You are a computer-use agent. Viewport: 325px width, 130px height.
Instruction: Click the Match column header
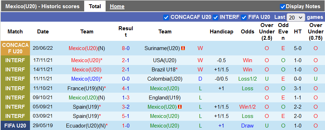pos(15,32)
